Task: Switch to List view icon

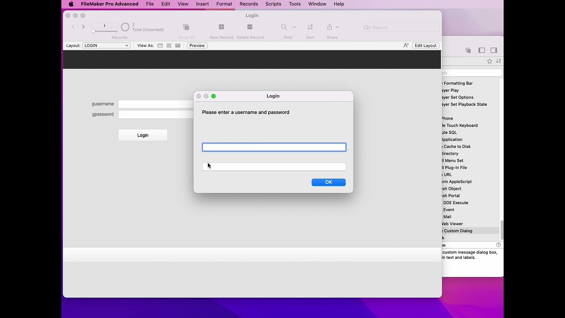Action: click(x=169, y=45)
